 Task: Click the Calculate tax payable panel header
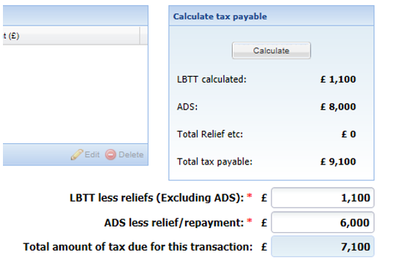tap(272, 16)
